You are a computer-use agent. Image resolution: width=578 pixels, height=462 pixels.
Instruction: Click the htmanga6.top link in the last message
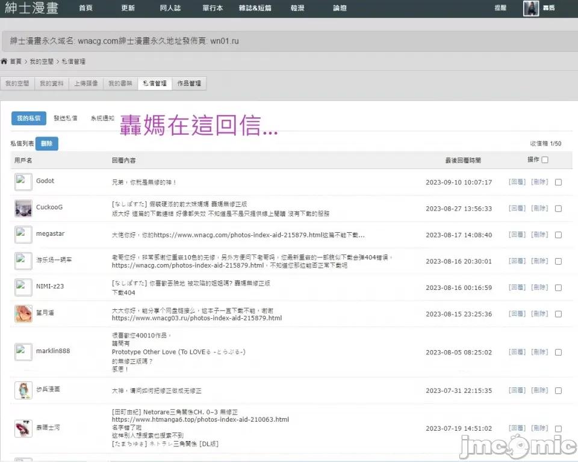click(x=200, y=420)
